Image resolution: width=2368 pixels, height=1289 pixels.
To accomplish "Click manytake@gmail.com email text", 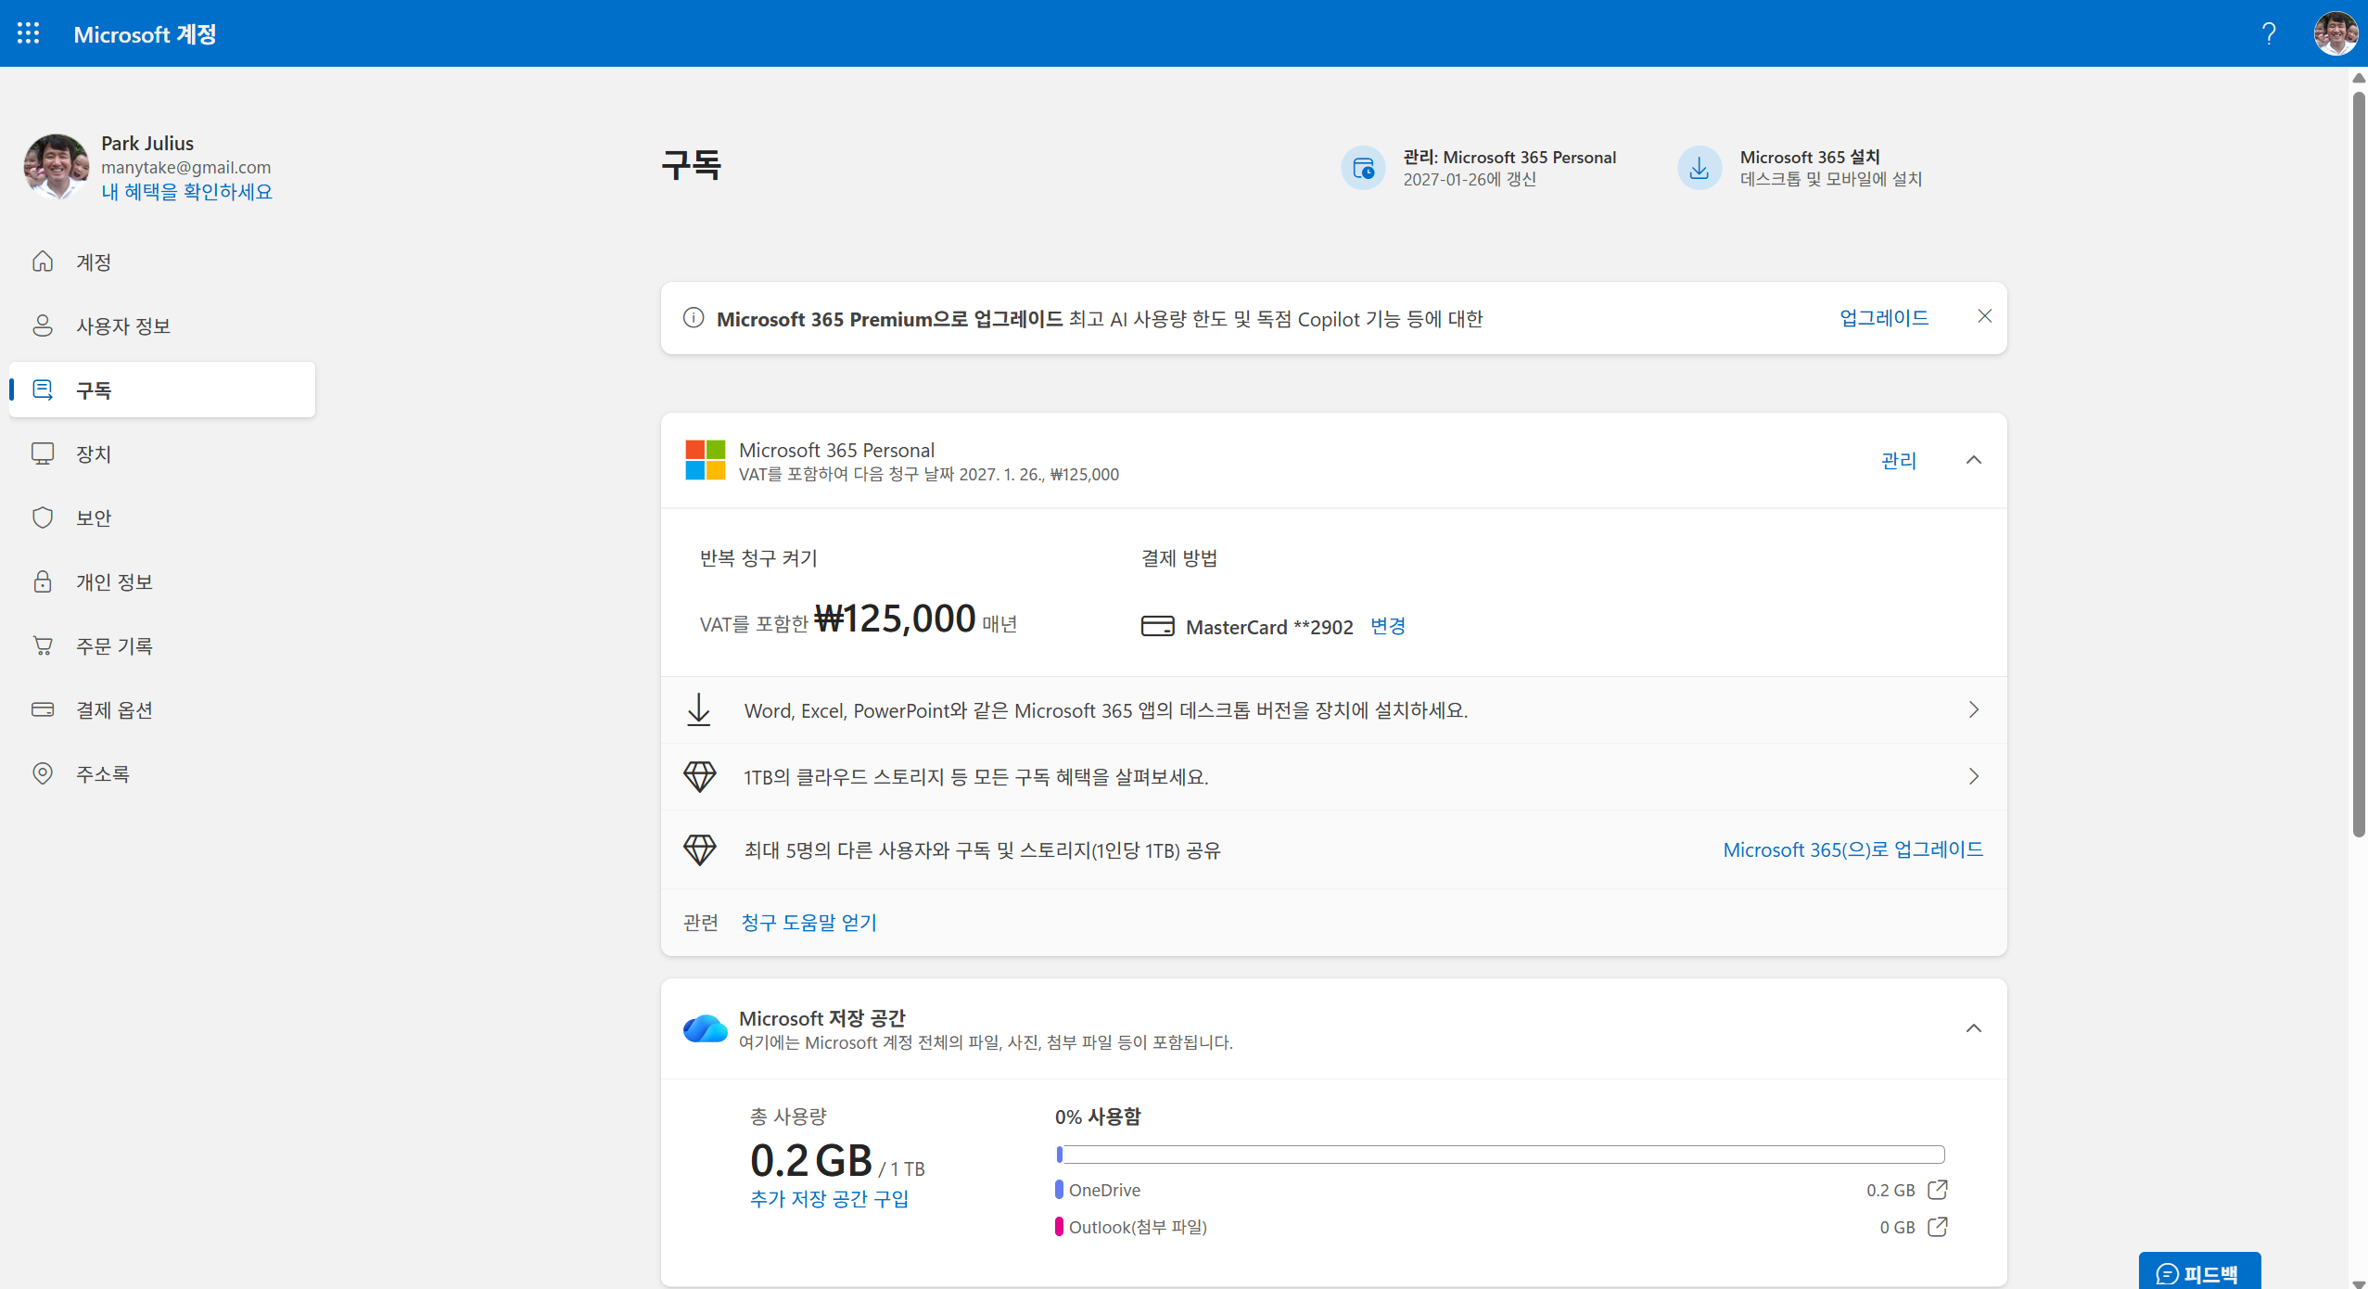I will pos(185,167).
